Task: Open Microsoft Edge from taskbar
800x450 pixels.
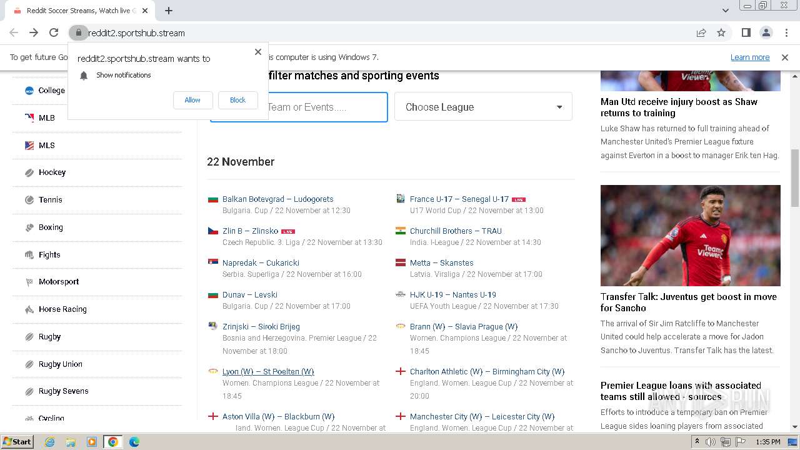Action: pyautogui.click(x=134, y=442)
